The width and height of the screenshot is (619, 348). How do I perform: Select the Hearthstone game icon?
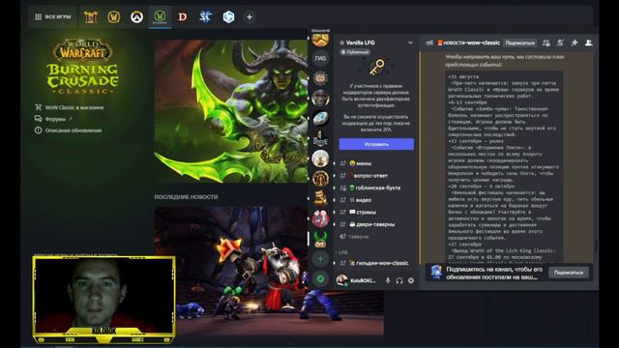[x=228, y=17]
